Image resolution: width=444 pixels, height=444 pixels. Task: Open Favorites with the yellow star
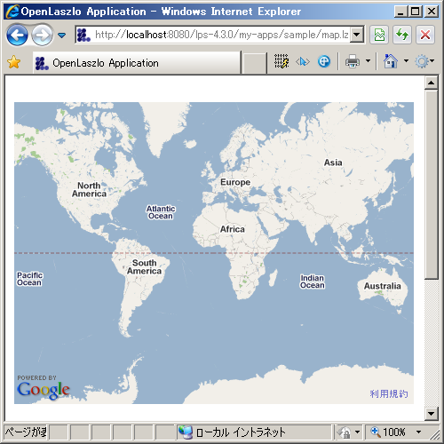[x=13, y=62]
